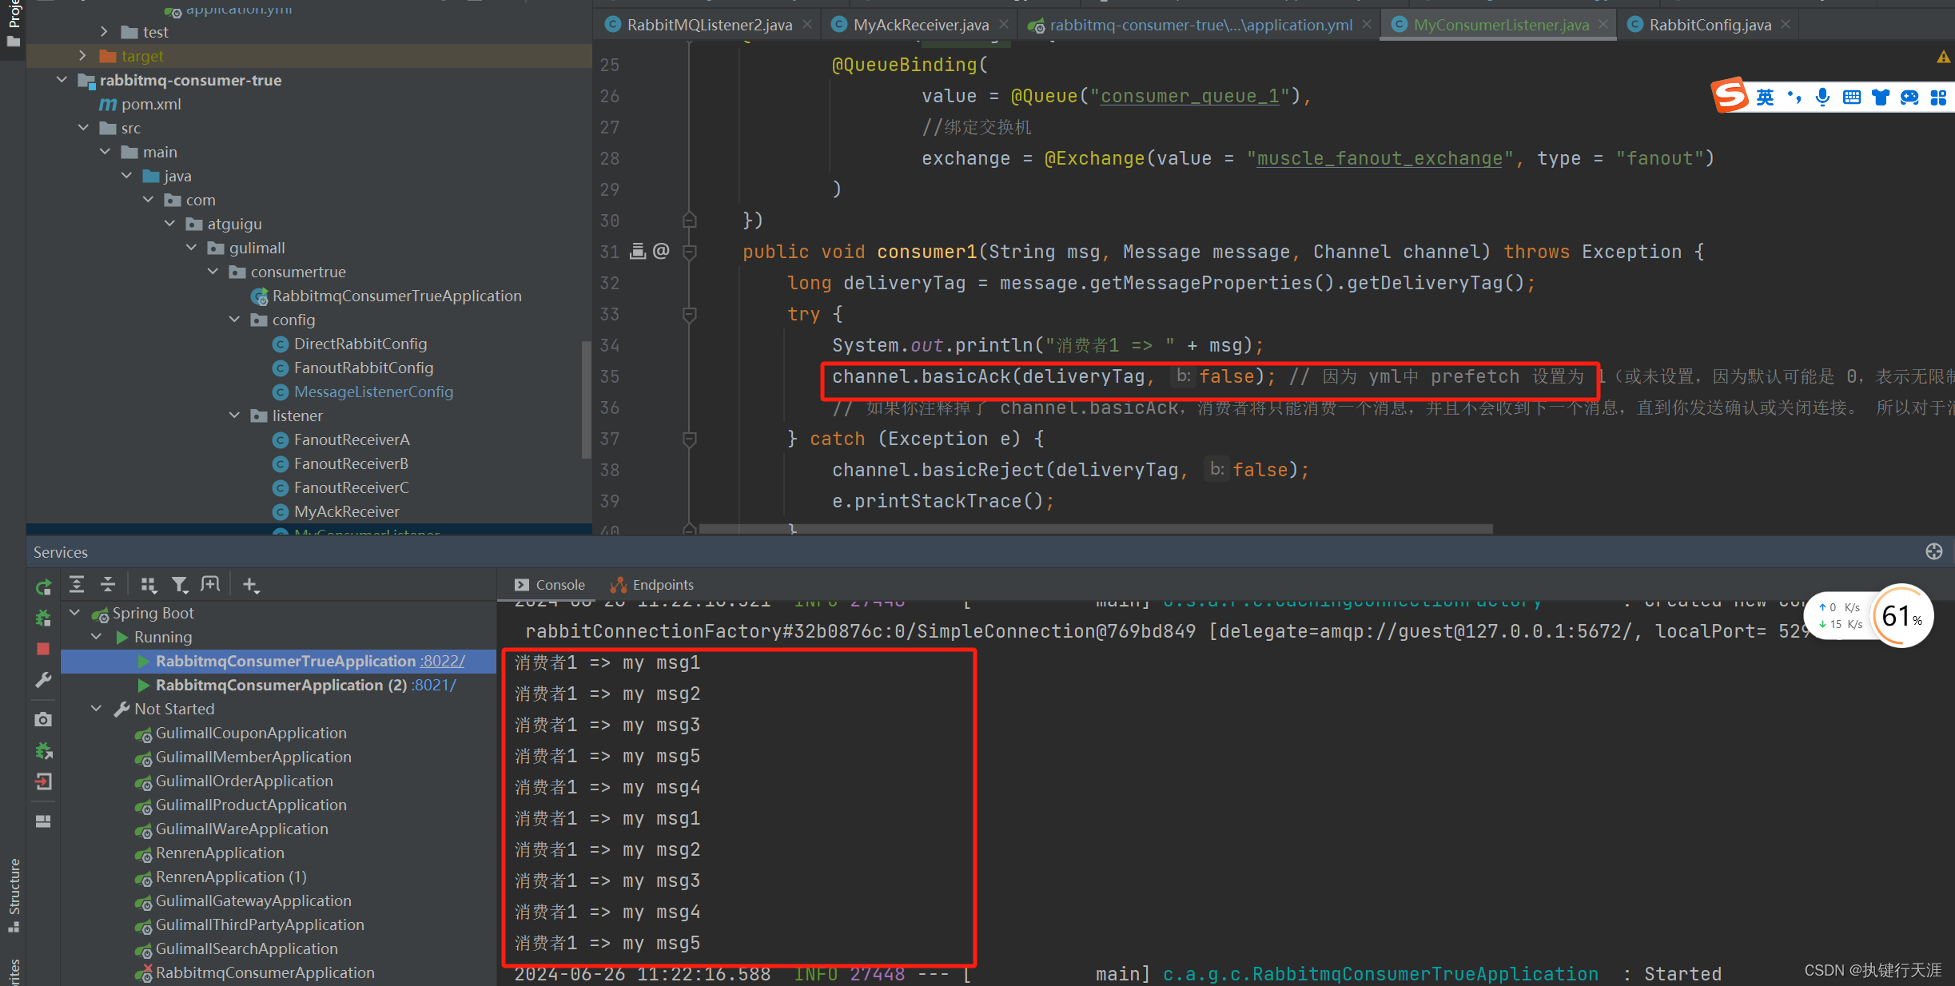Close the MyAckReceiver.java tab

click(x=1004, y=25)
